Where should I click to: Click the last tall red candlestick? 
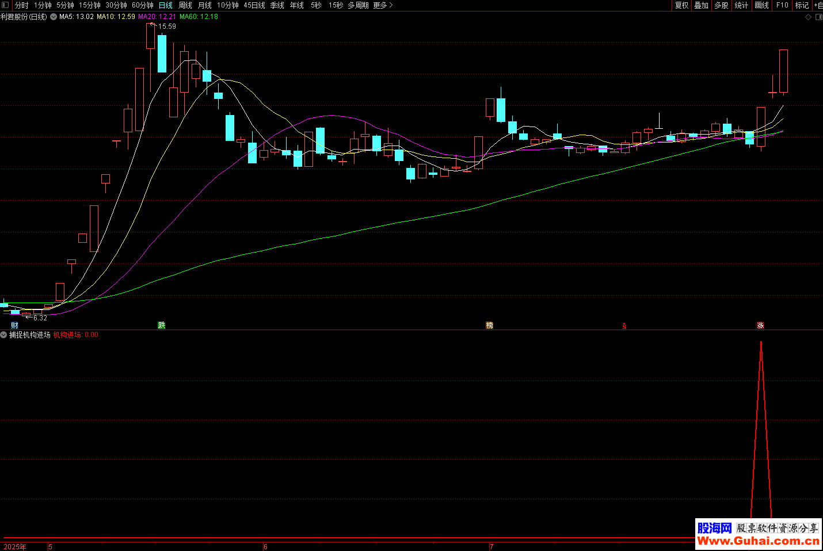(x=783, y=71)
